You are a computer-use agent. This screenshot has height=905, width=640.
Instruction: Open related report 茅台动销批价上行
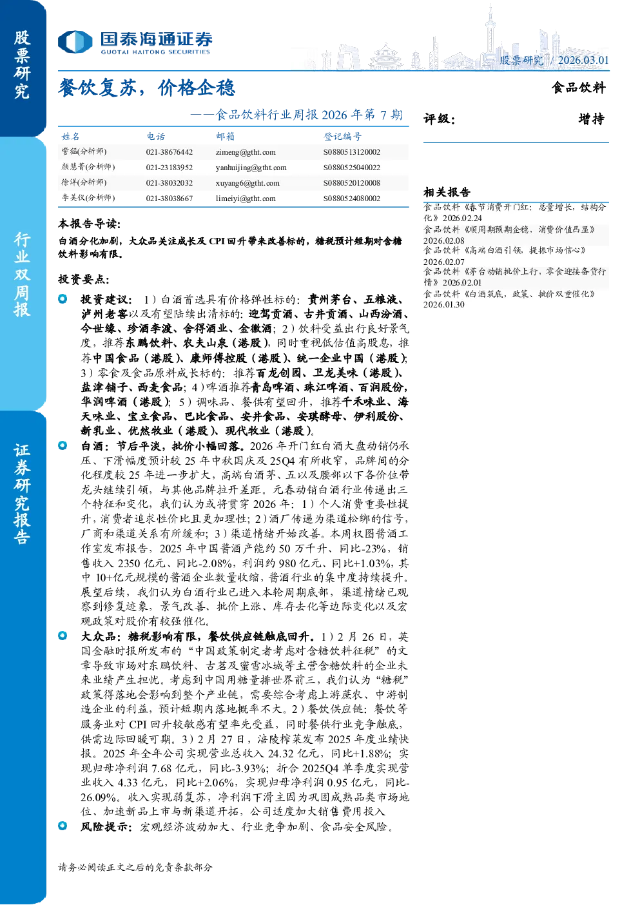[x=515, y=277]
